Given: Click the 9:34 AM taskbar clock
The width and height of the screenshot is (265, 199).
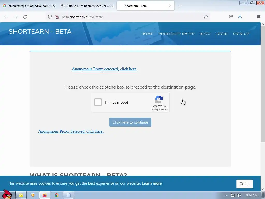Looking at the screenshot, I should [x=252, y=195].
